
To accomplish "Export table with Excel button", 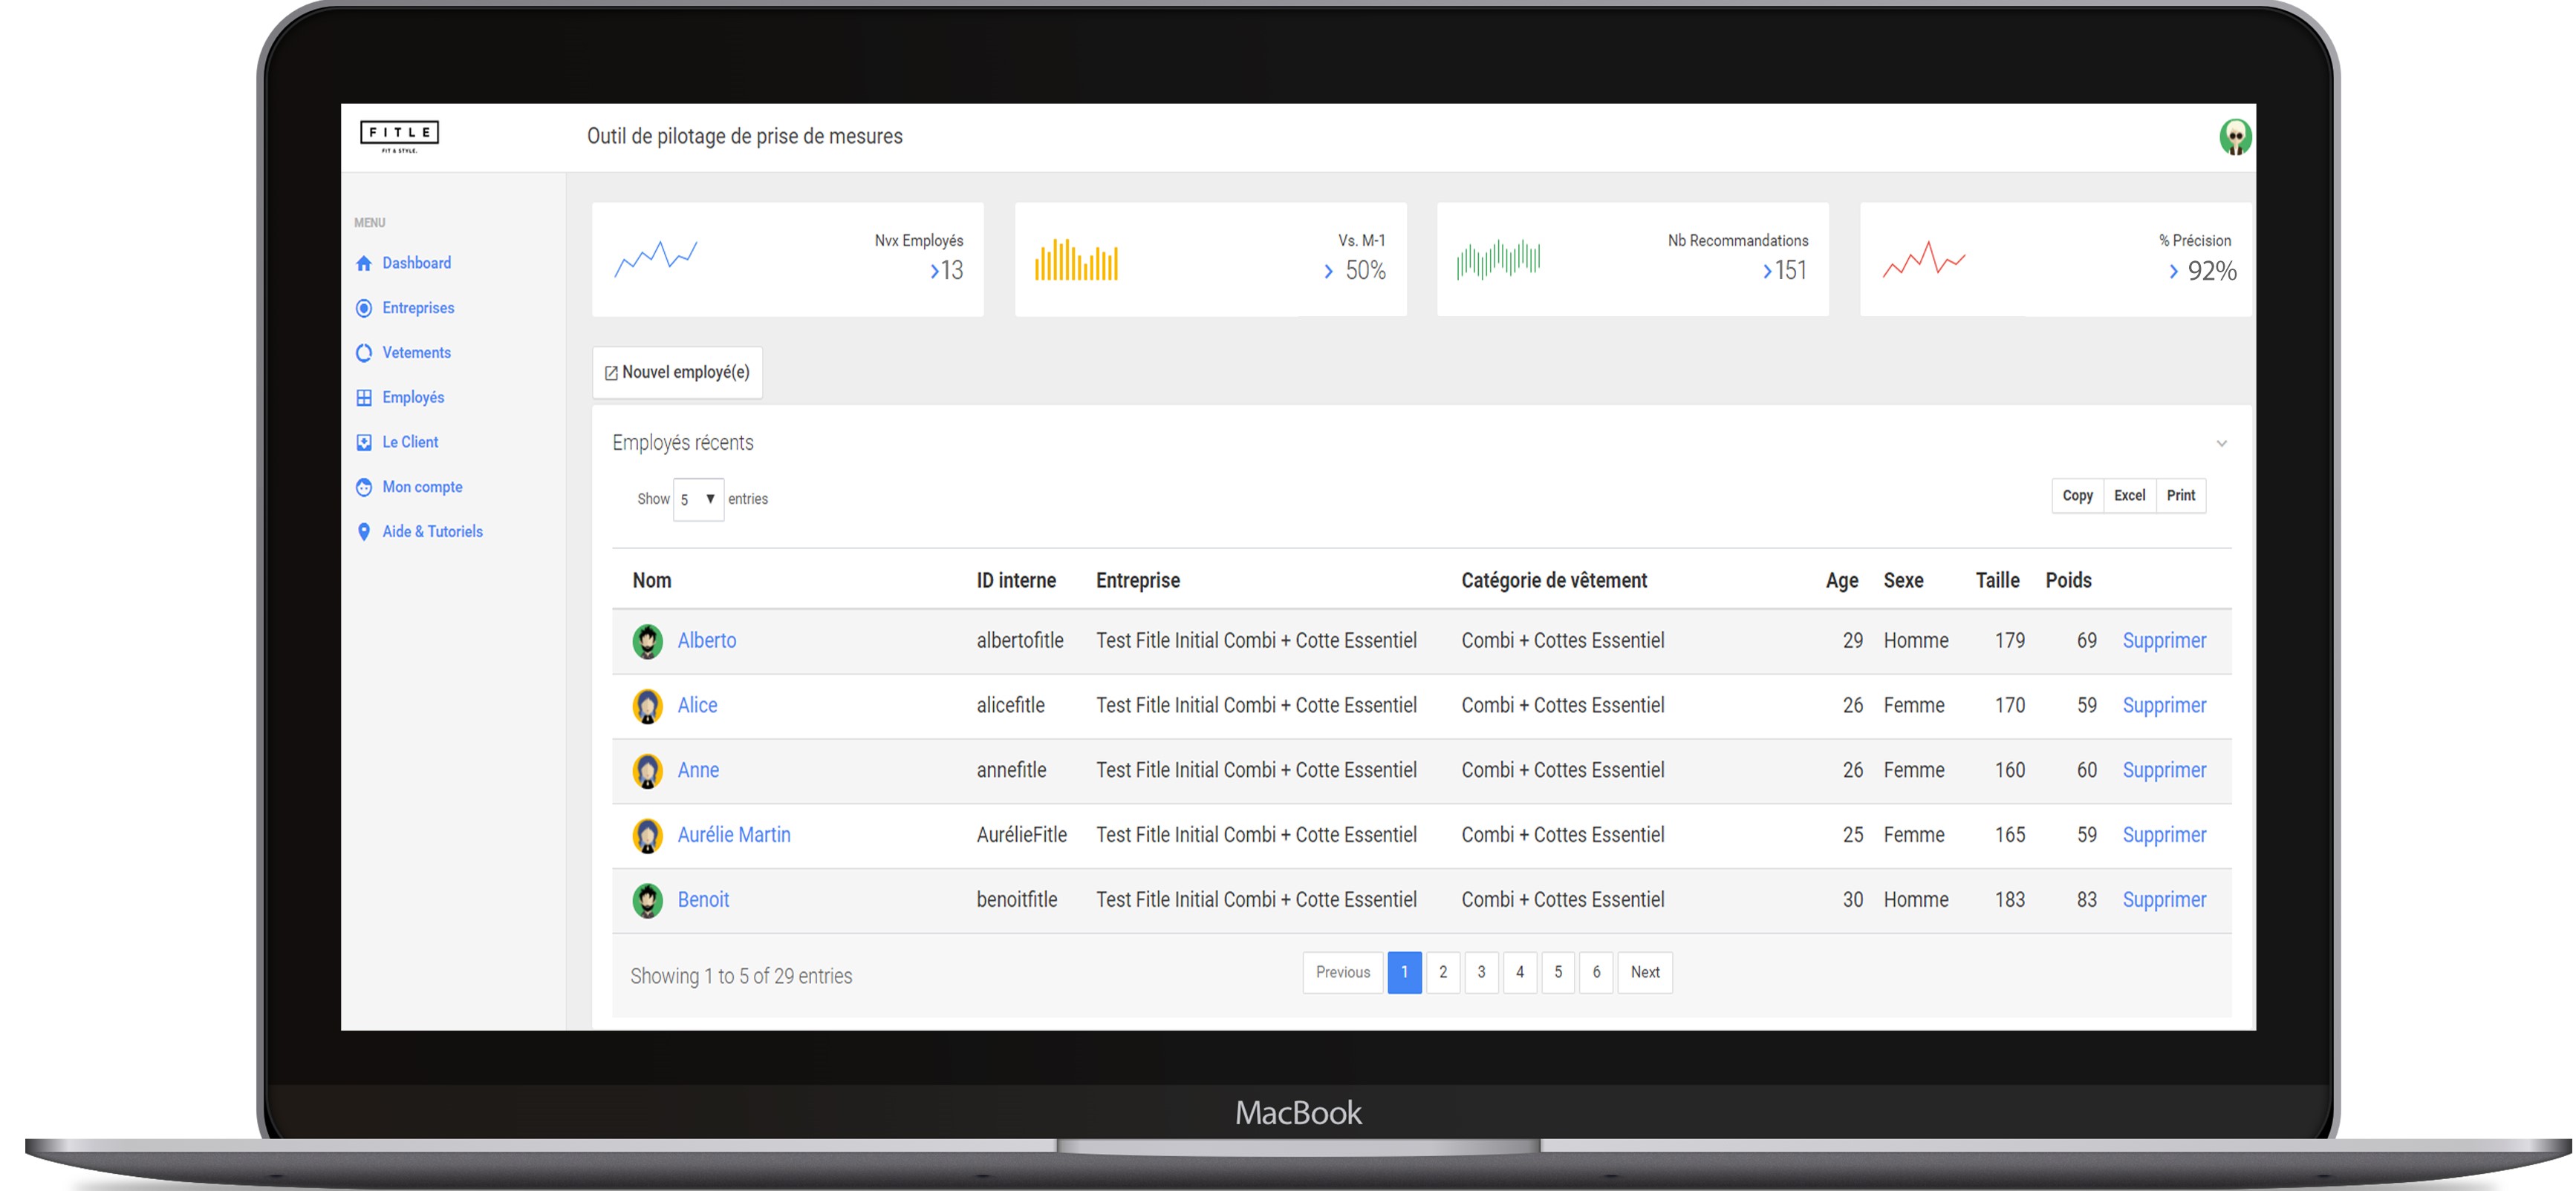I will pyautogui.click(x=2129, y=496).
